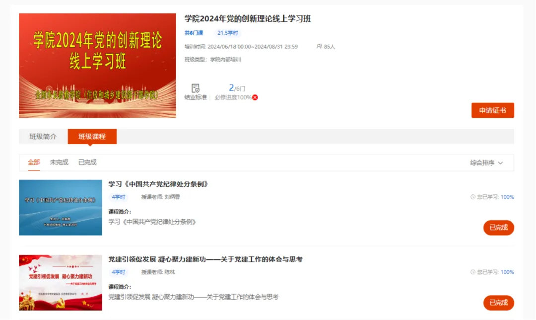Open the 综合排序 sorting dropdown label
Viewport: 536px width, 320px height.
482,163
